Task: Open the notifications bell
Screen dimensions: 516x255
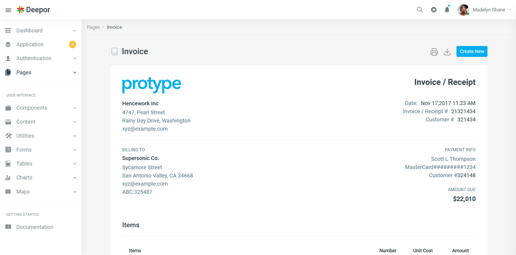Action: (x=447, y=10)
